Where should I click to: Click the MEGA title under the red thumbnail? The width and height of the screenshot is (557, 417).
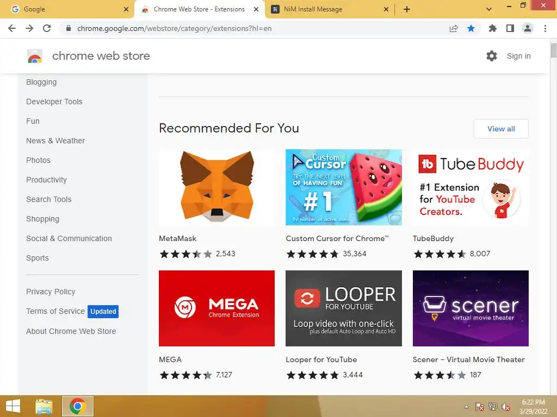(x=170, y=359)
